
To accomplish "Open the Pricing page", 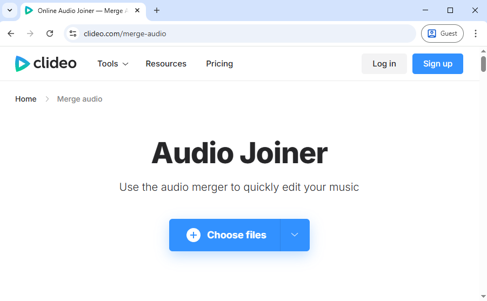I will click(x=219, y=64).
